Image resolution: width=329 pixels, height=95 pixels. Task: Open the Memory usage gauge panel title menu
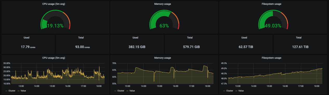click(163, 4)
